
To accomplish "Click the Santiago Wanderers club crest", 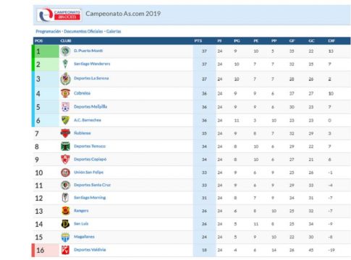I will 65,64.
